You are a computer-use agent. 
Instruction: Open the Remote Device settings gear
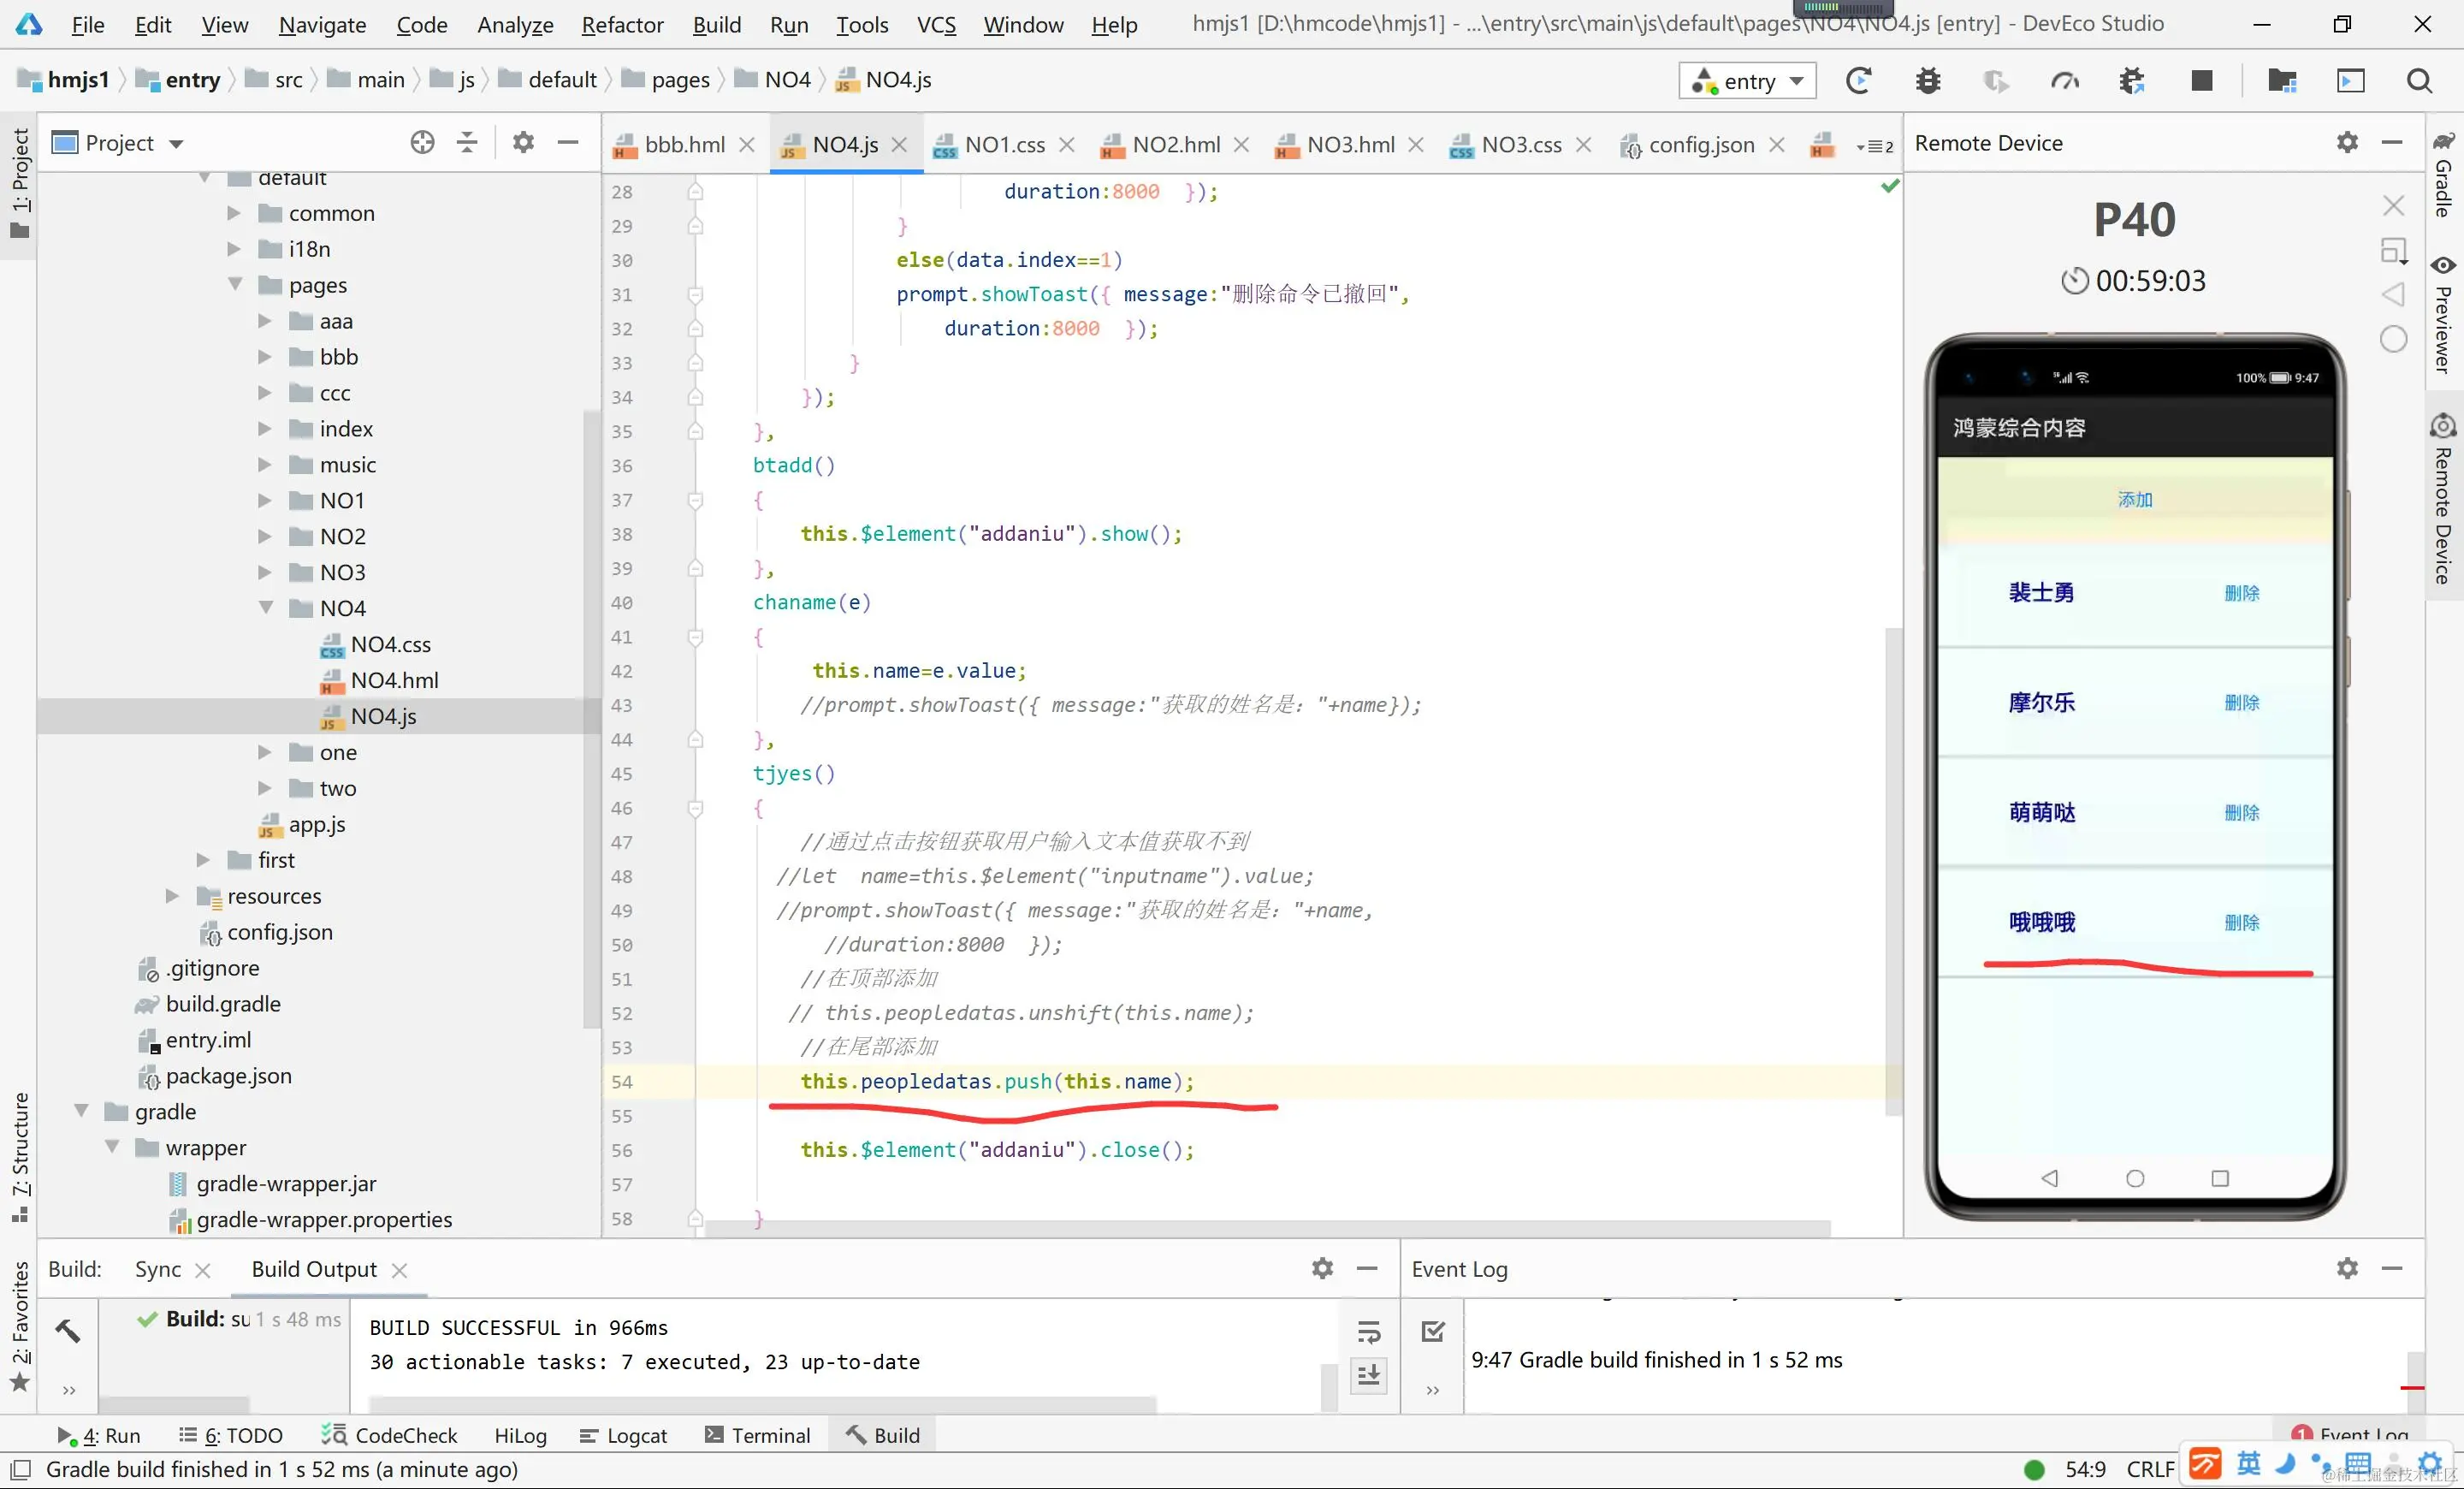(2347, 143)
